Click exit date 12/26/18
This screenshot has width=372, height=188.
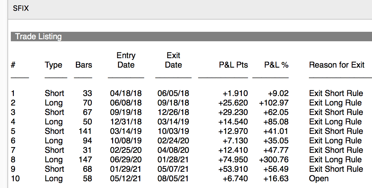pyautogui.click(x=173, y=112)
